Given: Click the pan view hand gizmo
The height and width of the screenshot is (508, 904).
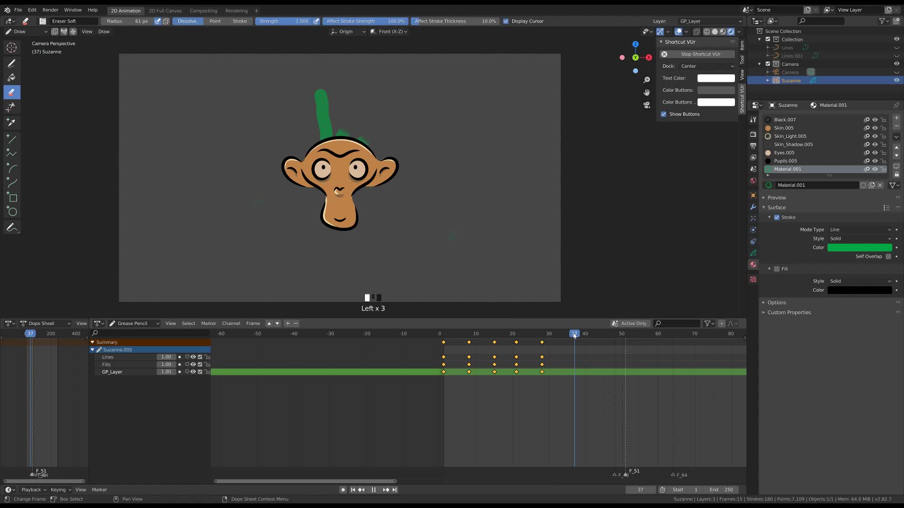Looking at the screenshot, I should coord(647,92).
